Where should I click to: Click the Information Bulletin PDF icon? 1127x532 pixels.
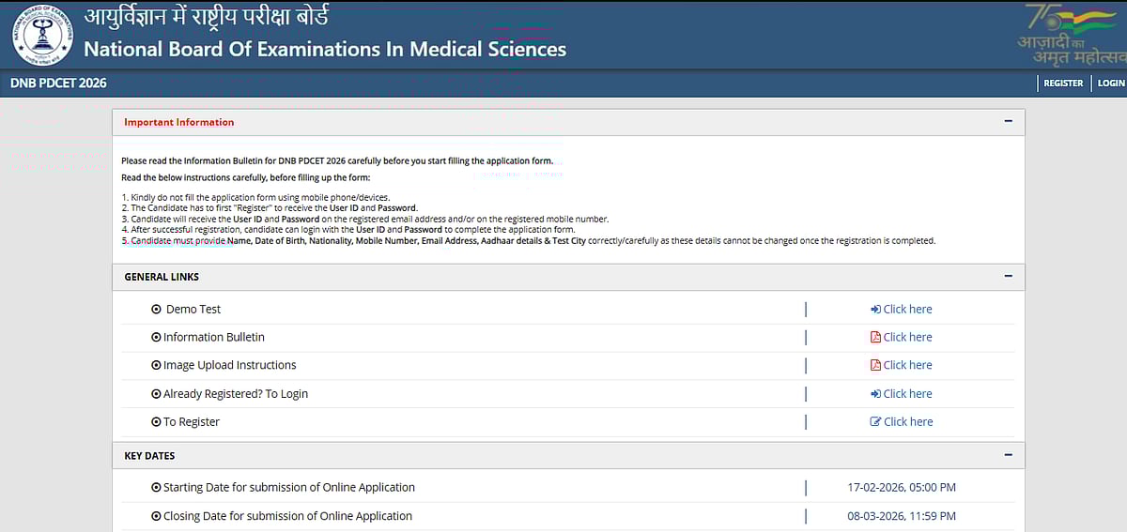point(875,338)
